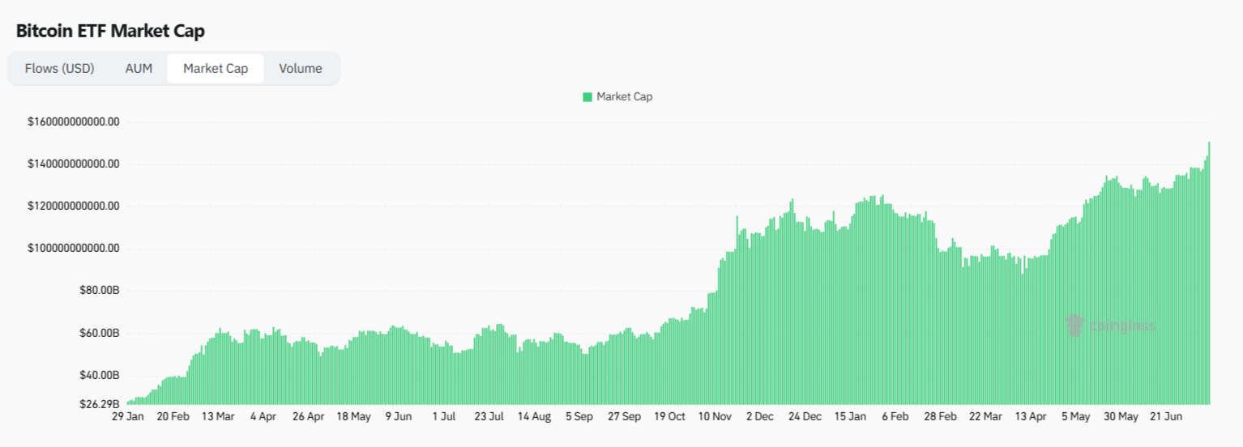
Task: Click the $80.00B axis label
Action: (100, 291)
